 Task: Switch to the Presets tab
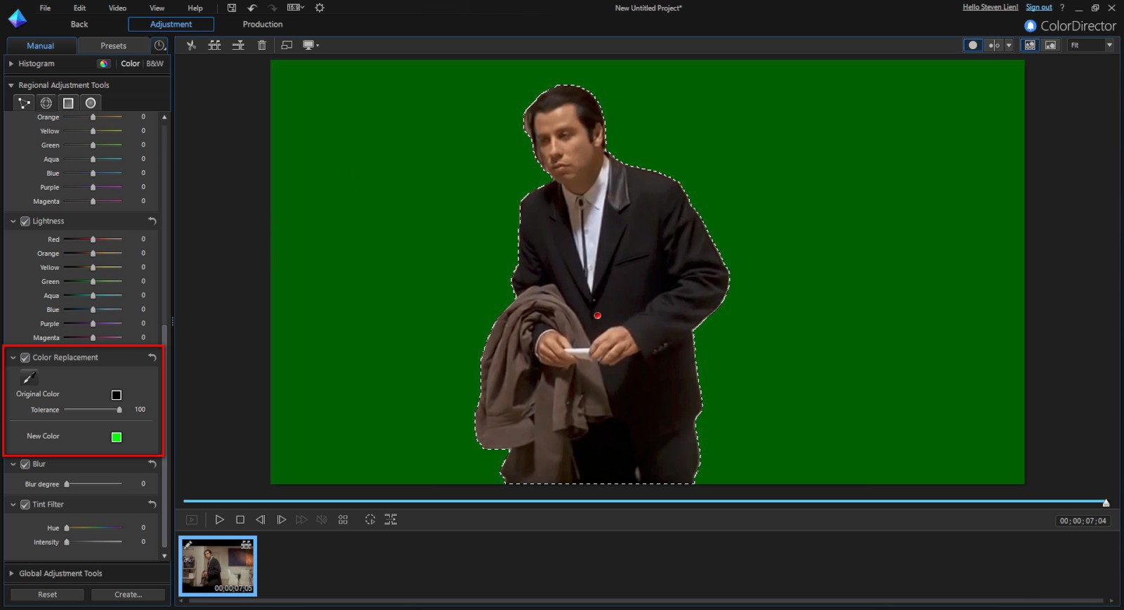[x=113, y=46]
